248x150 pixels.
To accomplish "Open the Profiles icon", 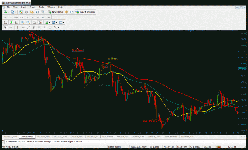I will tap(12, 12).
